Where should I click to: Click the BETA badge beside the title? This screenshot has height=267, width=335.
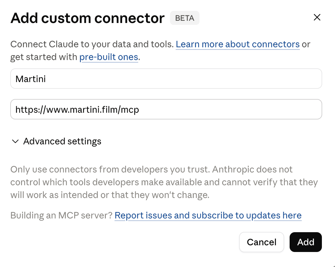tap(184, 18)
